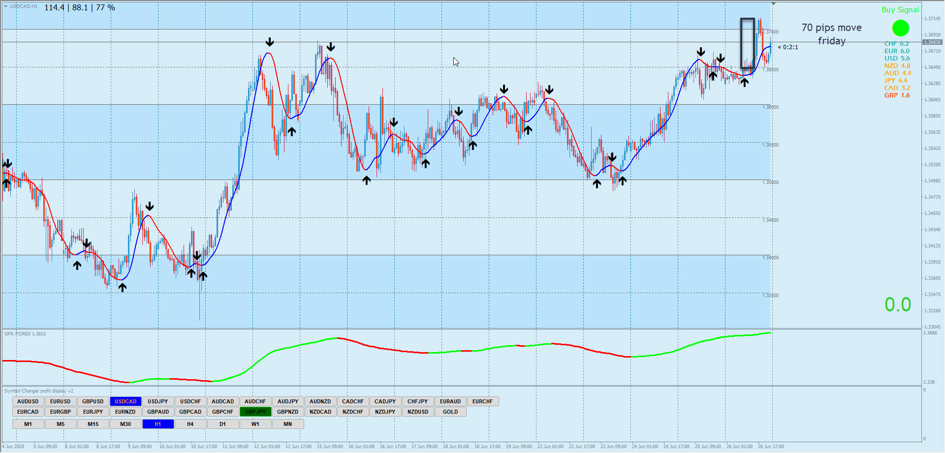
Task: Switch chart symbol to NZDUSD
Action: 418,412
